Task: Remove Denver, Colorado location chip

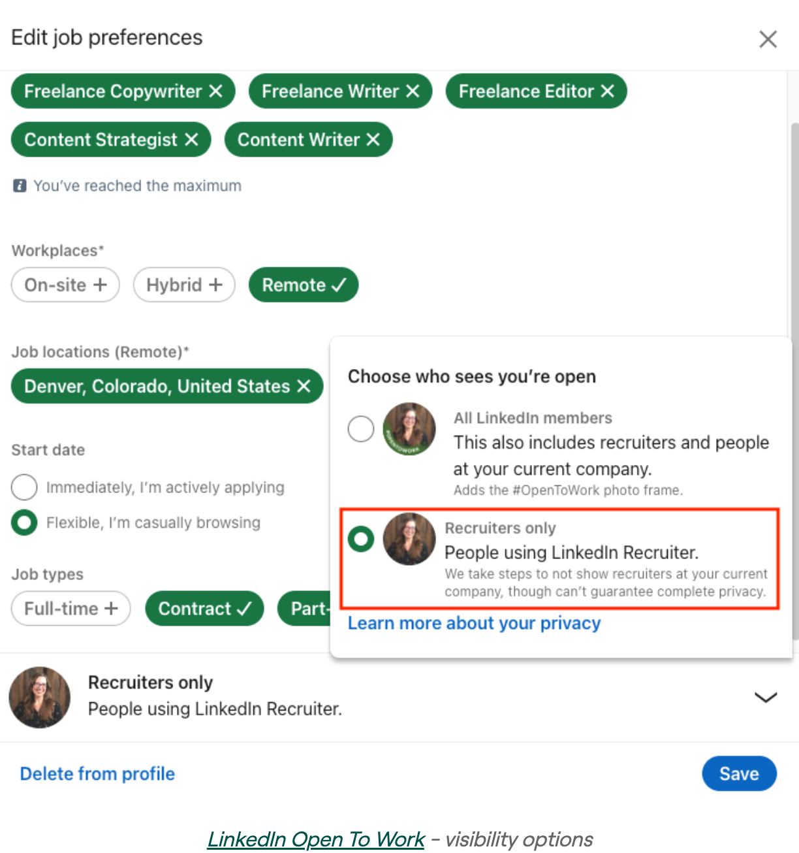Action: click(x=304, y=386)
